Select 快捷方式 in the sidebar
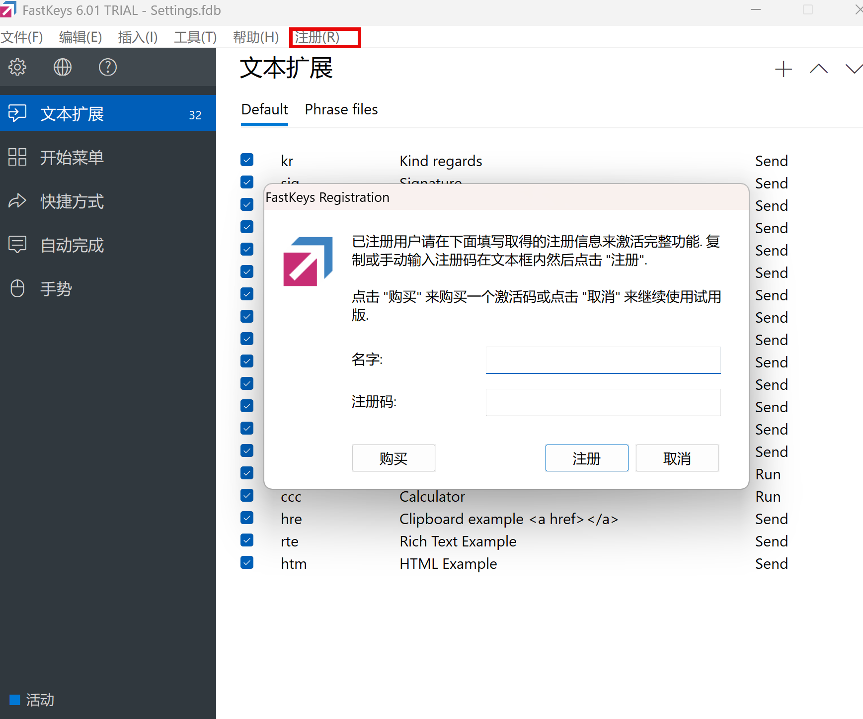Screen dimensions: 863x719 (72, 201)
